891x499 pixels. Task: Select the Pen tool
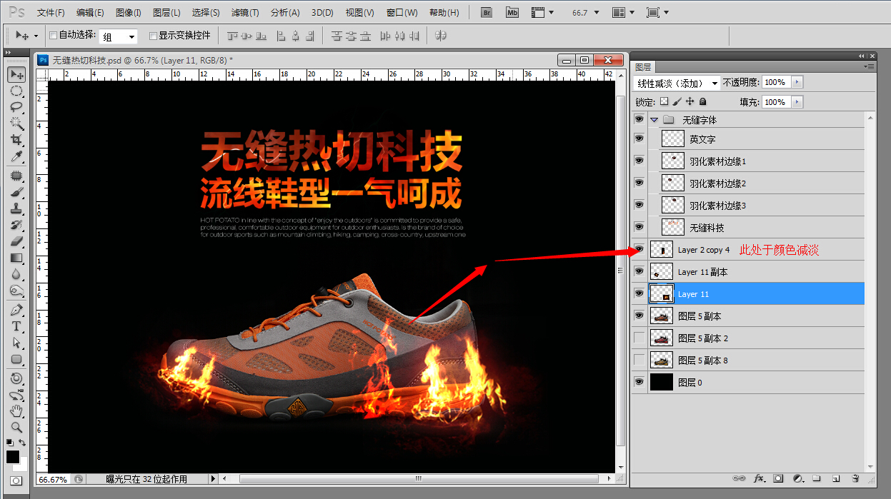tap(16, 311)
